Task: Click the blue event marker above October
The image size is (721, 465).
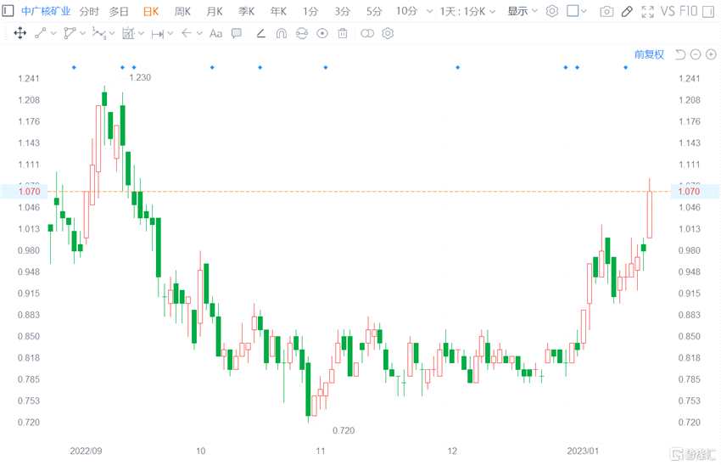Action: click(x=212, y=68)
